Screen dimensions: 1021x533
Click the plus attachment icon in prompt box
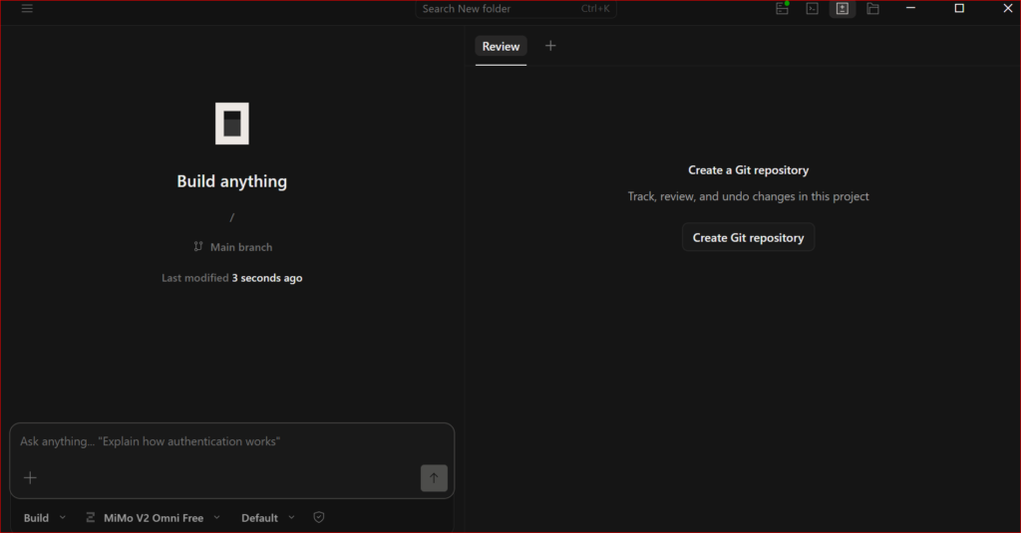coord(30,478)
